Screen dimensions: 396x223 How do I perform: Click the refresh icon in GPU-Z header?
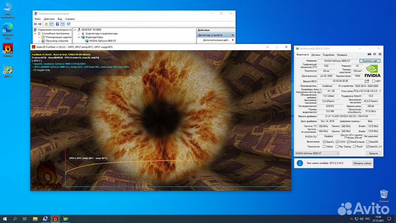click(375, 54)
